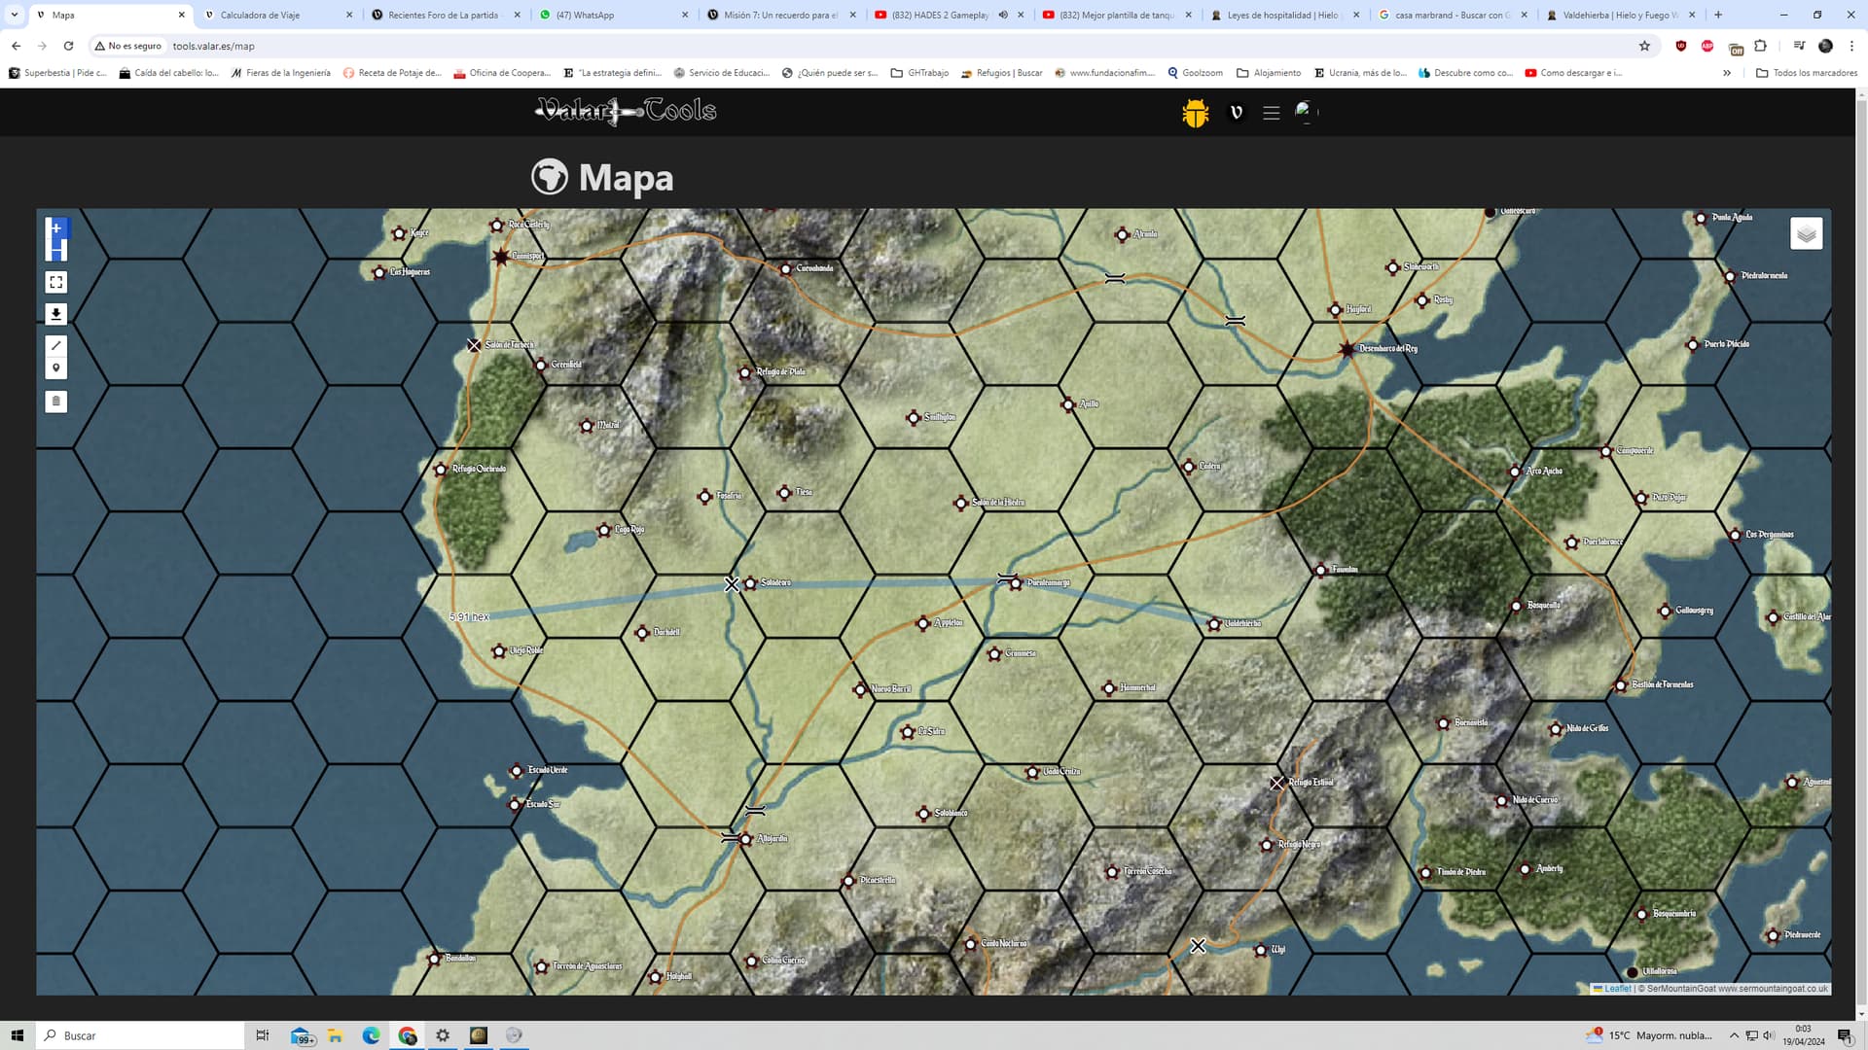The image size is (1868, 1050).
Task: Mute the HADES 2 tab audio icon
Action: (x=1003, y=15)
